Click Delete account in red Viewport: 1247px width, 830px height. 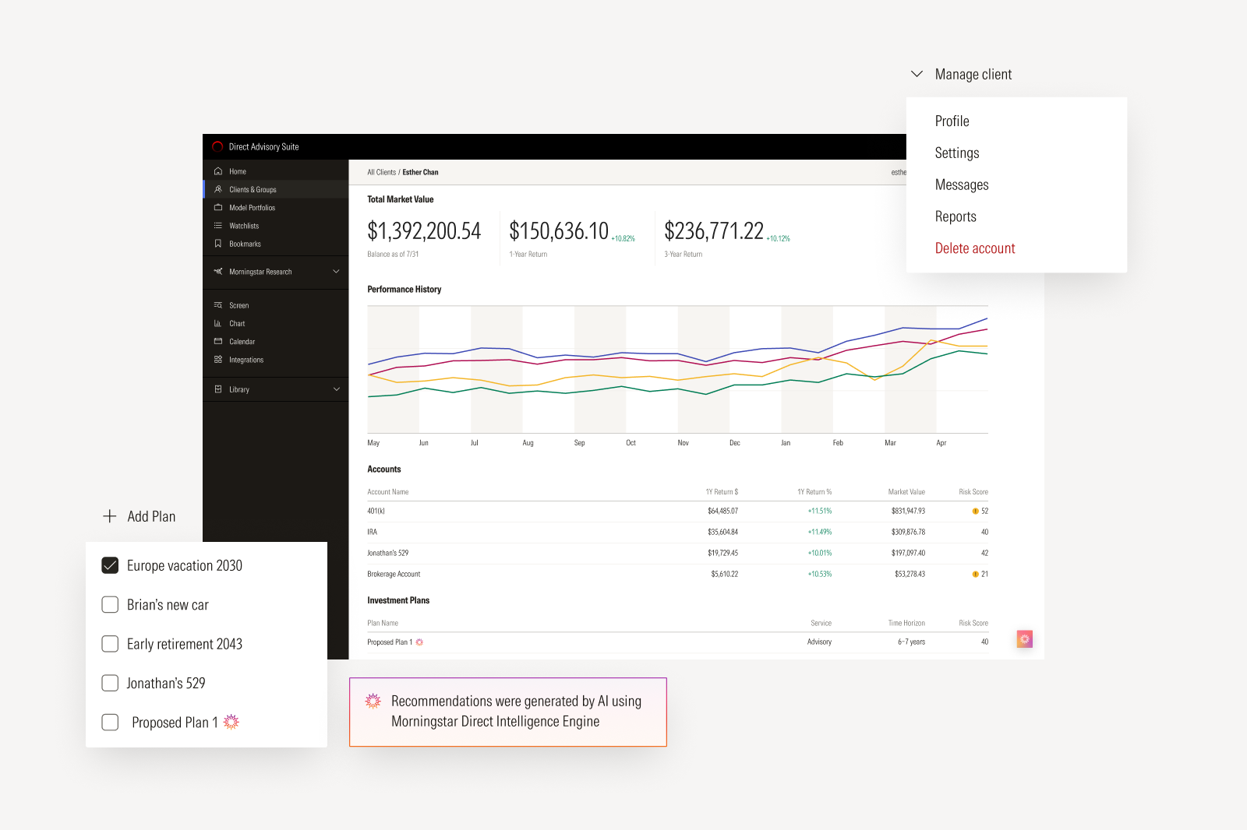click(x=975, y=248)
